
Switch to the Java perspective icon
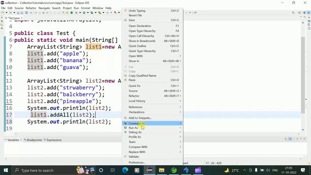coord(305,13)
